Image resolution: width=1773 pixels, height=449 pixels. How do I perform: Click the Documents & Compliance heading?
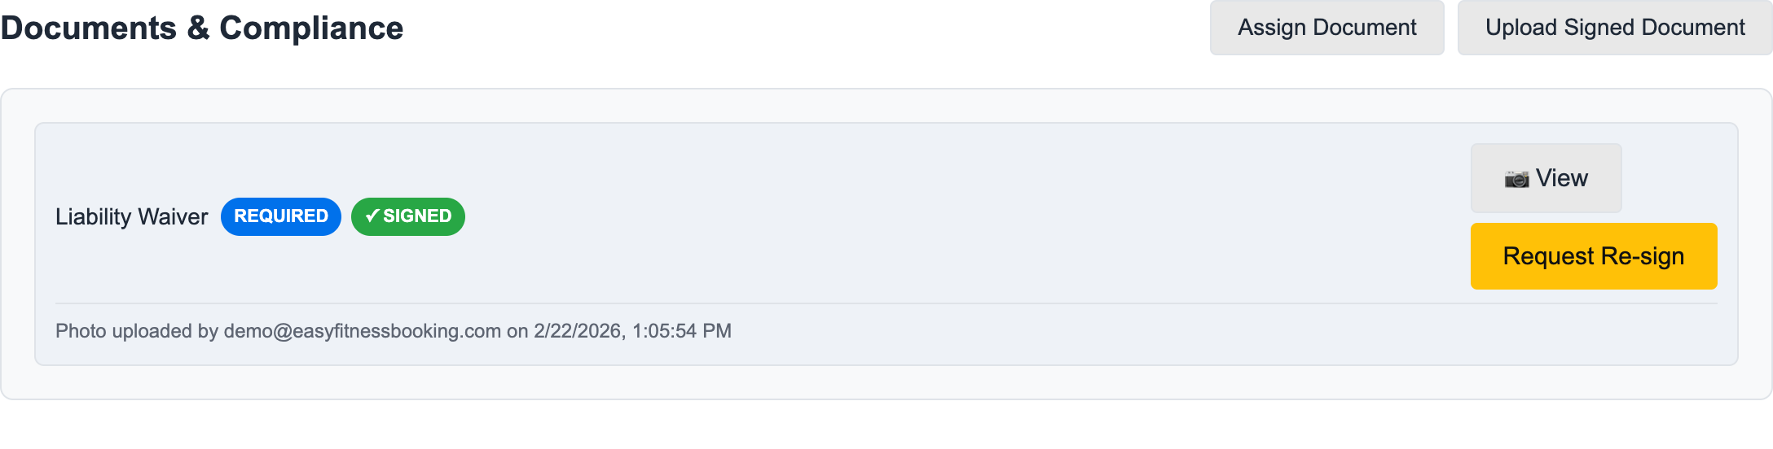point(202,28)
